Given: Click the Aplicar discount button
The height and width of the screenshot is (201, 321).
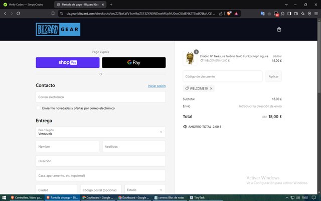Looking at the screenshot, I should tap(273, 76).
